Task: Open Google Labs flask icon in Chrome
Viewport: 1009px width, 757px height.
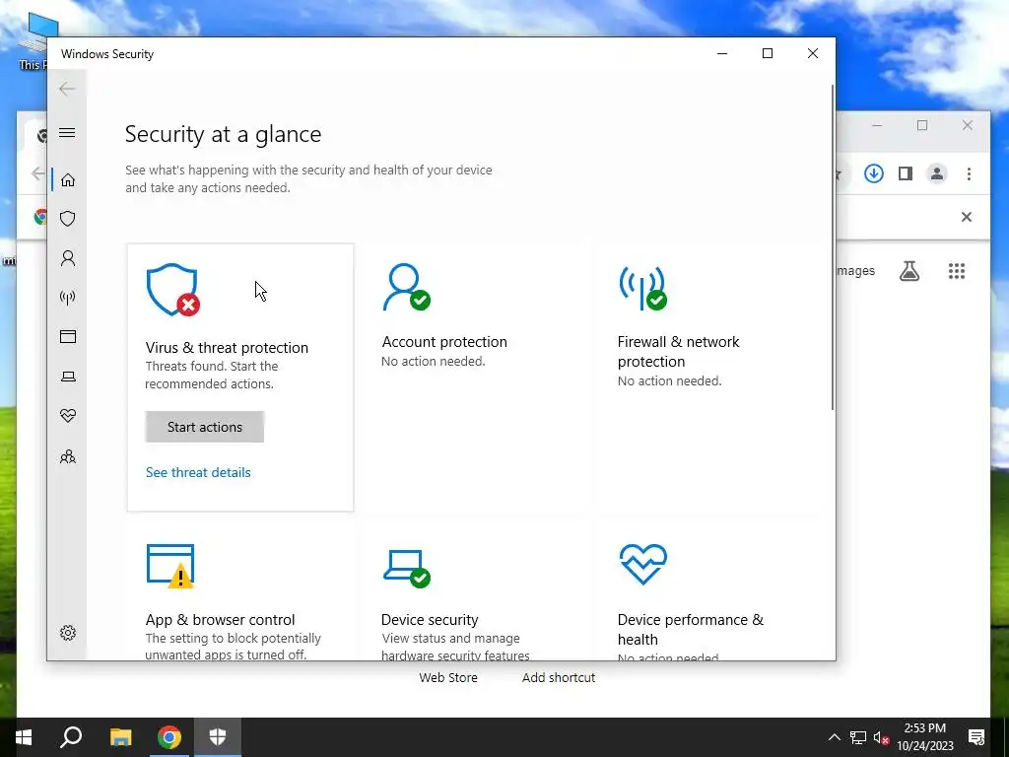Action: point(909,271)
